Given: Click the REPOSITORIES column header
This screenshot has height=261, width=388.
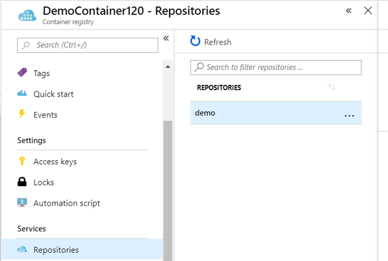Looking at the screenshot, I should tap(219, 87).
